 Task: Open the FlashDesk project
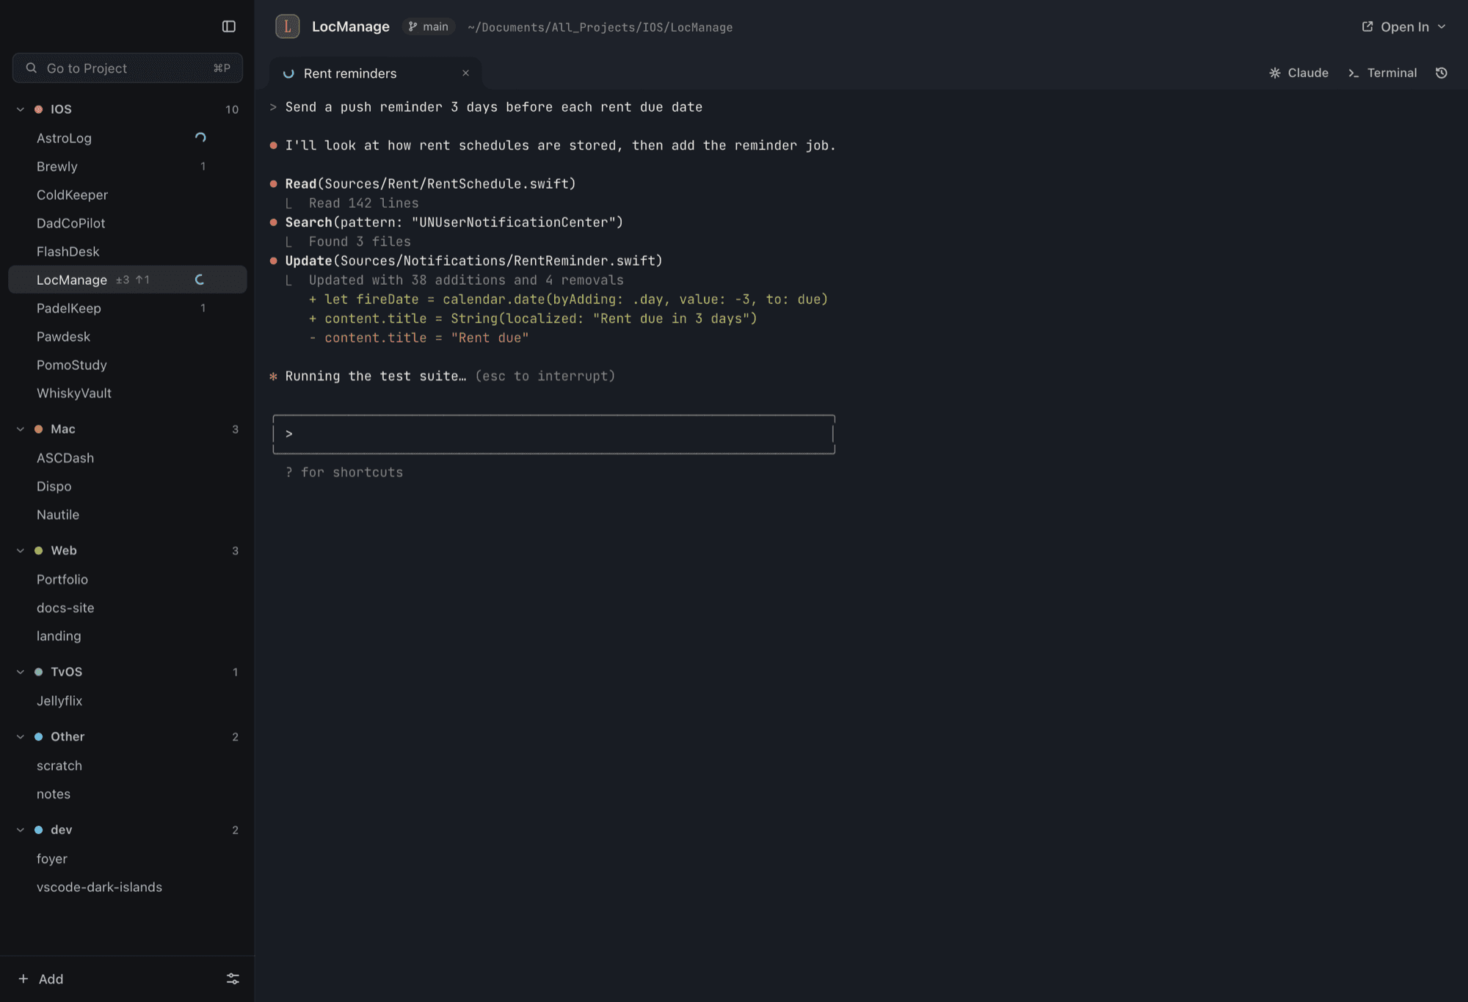[128, 252]
